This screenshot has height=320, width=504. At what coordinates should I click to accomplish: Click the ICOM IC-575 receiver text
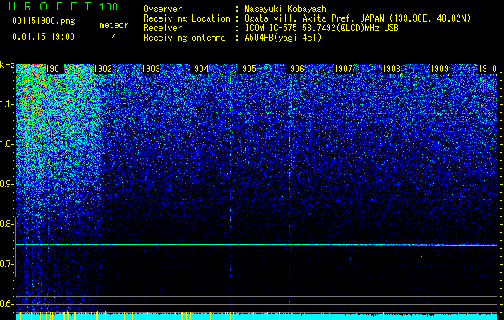(322, 28)
